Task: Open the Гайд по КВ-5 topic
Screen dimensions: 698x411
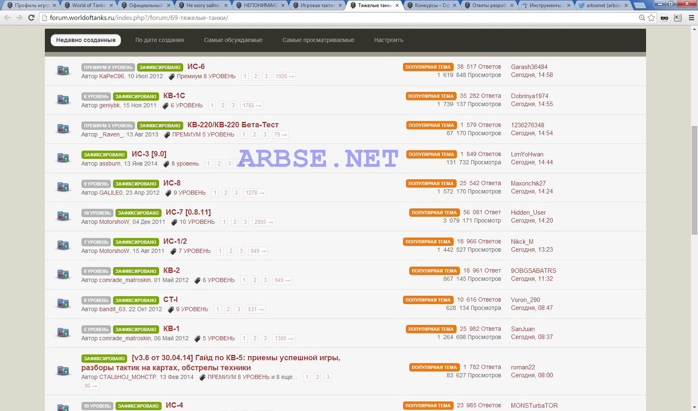Action: click(x=211, y=363)
